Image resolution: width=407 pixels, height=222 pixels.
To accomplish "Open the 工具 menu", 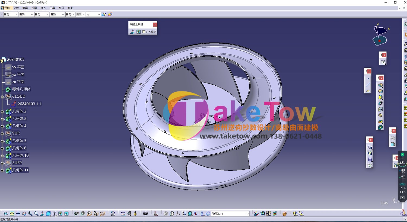I will (52, 8).
